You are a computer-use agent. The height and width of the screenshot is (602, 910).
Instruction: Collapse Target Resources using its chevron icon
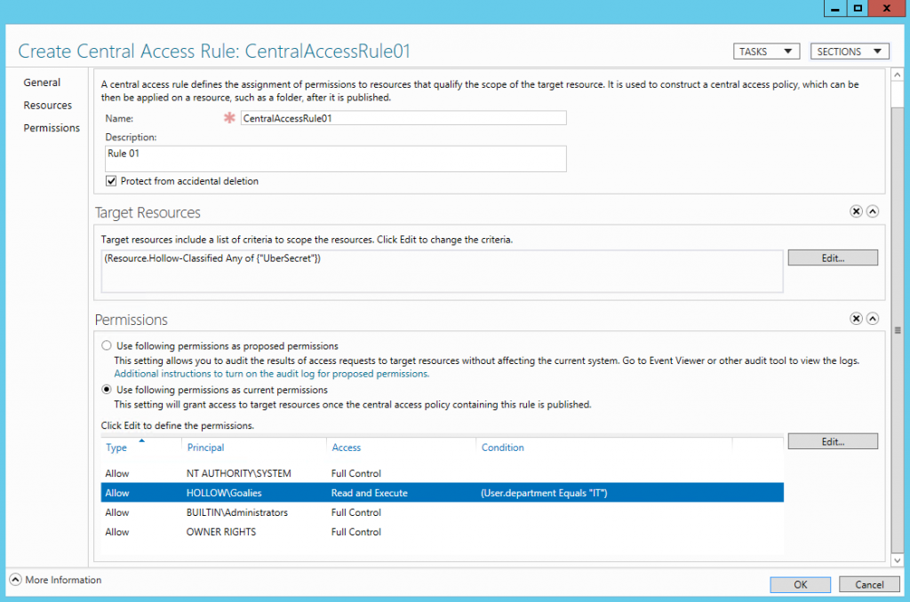click(872, 211)
